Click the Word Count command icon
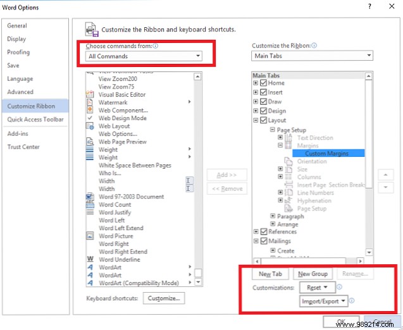This screenshot has width=403, height=330. [x=90, y=204]
